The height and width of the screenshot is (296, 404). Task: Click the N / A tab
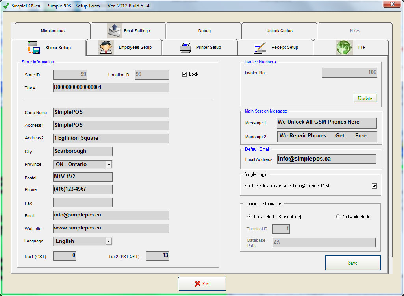[x=354, y=31]
